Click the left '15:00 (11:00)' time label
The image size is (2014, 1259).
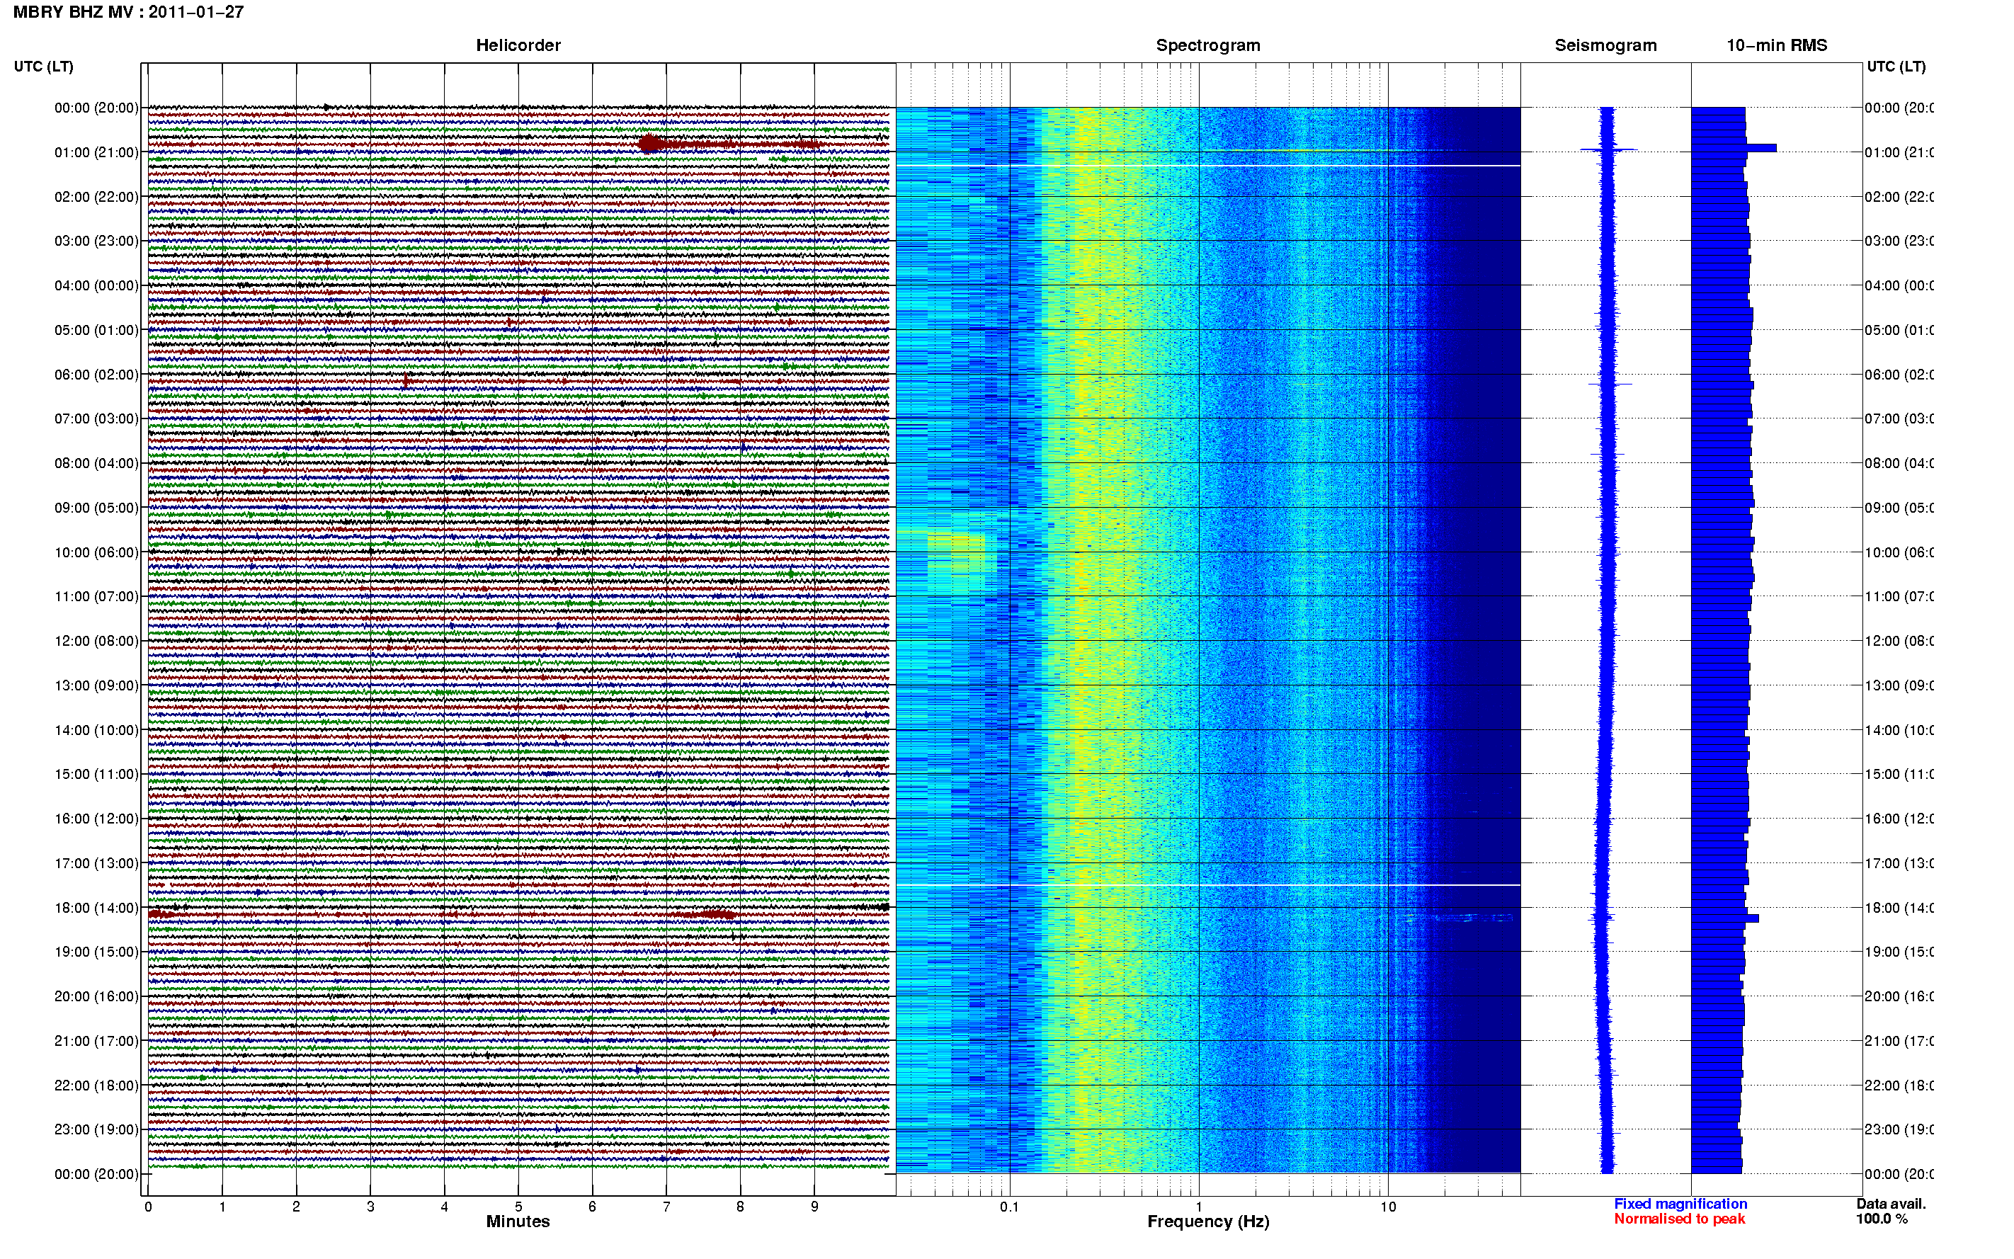96,773
